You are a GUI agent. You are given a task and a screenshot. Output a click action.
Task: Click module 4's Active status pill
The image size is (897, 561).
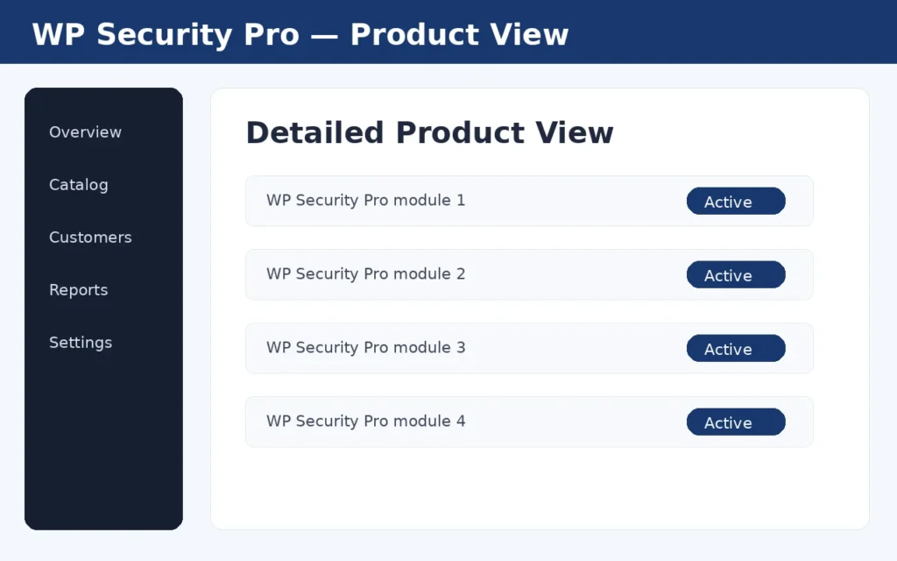coord(736,422)
